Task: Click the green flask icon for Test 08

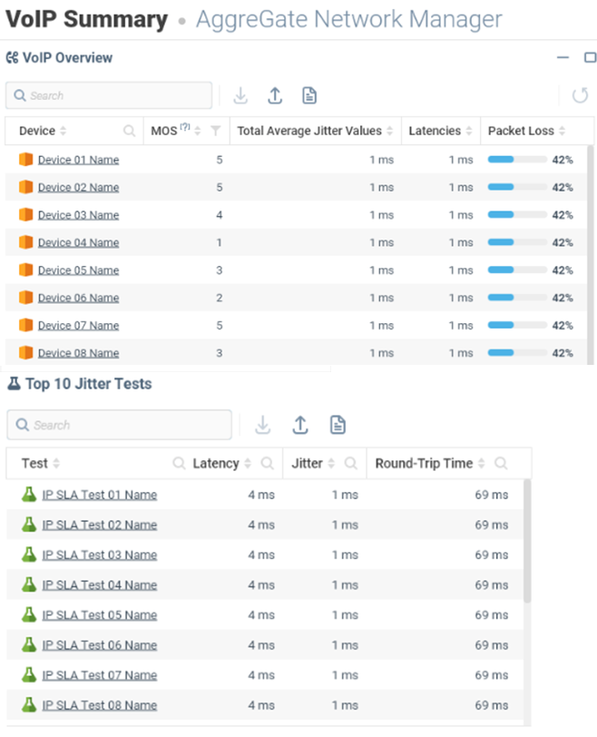Action: click(29, 705)
